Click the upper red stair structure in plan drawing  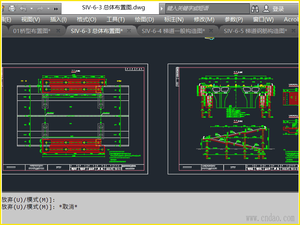(x=73, y=86)
